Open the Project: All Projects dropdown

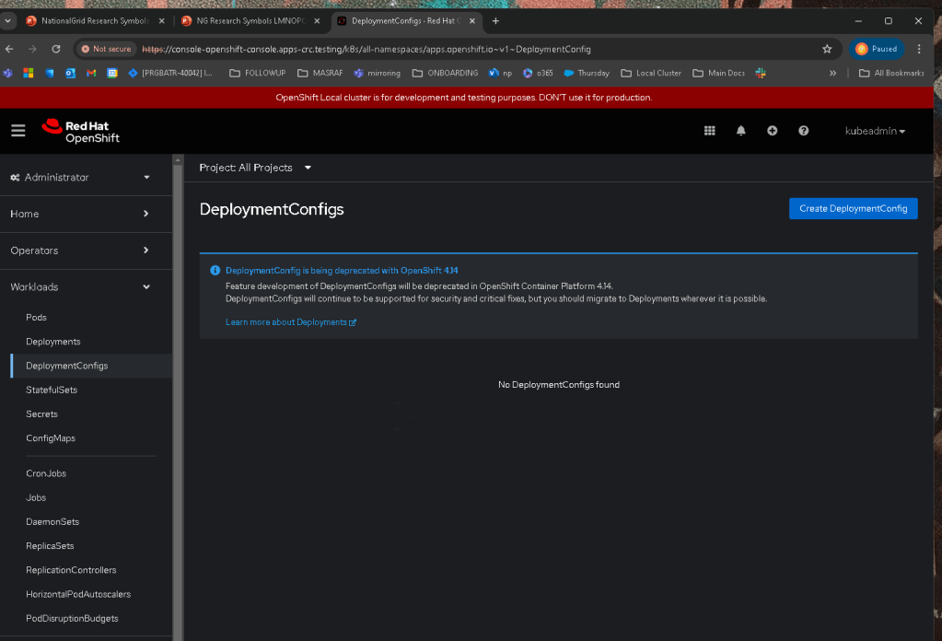pyautogui.click(x=255, y=168)
